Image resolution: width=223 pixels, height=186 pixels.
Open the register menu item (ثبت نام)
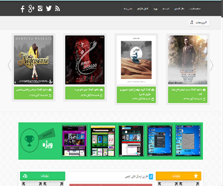166,9
